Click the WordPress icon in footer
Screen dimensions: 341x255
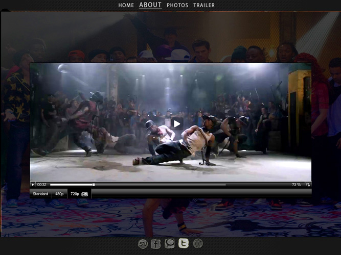tap(198, 244)
